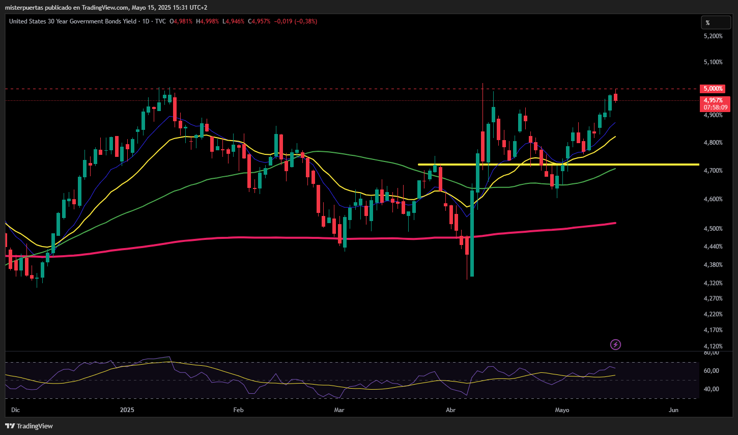Image resolution: width=738 pixels, height=435 pixels.
Task: Click the Dic label on time axis
Action: pos(15,410)
